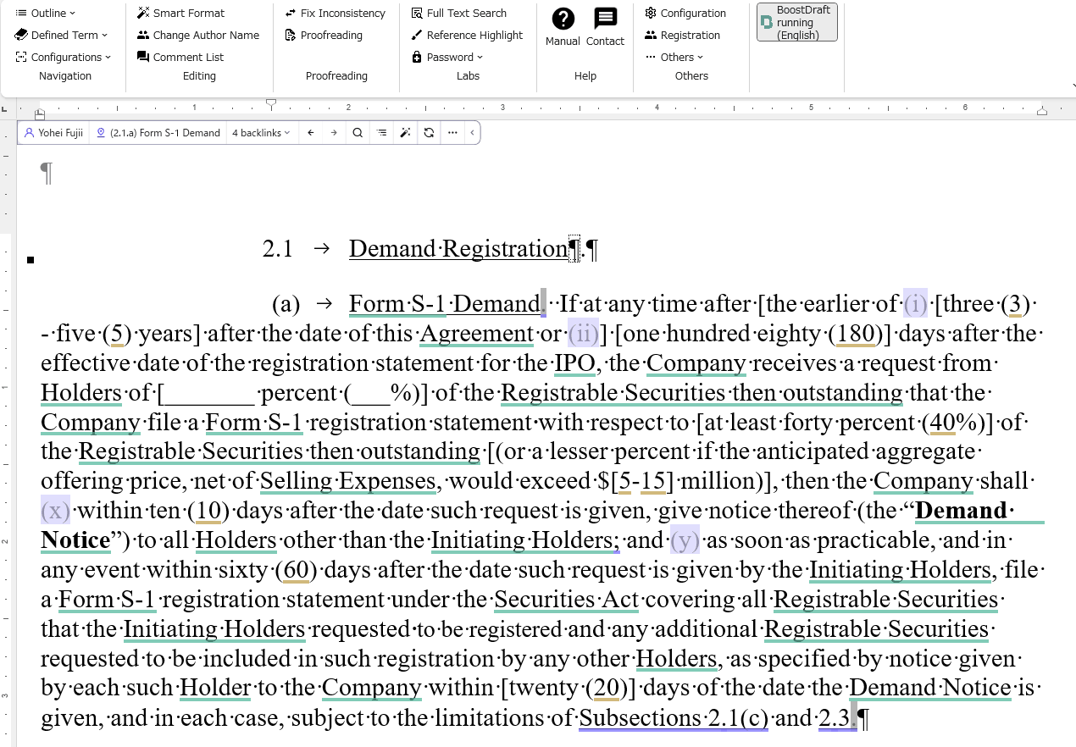Open the Comment List
Viewport: 1076px width, 747px height.
point(180,57)
